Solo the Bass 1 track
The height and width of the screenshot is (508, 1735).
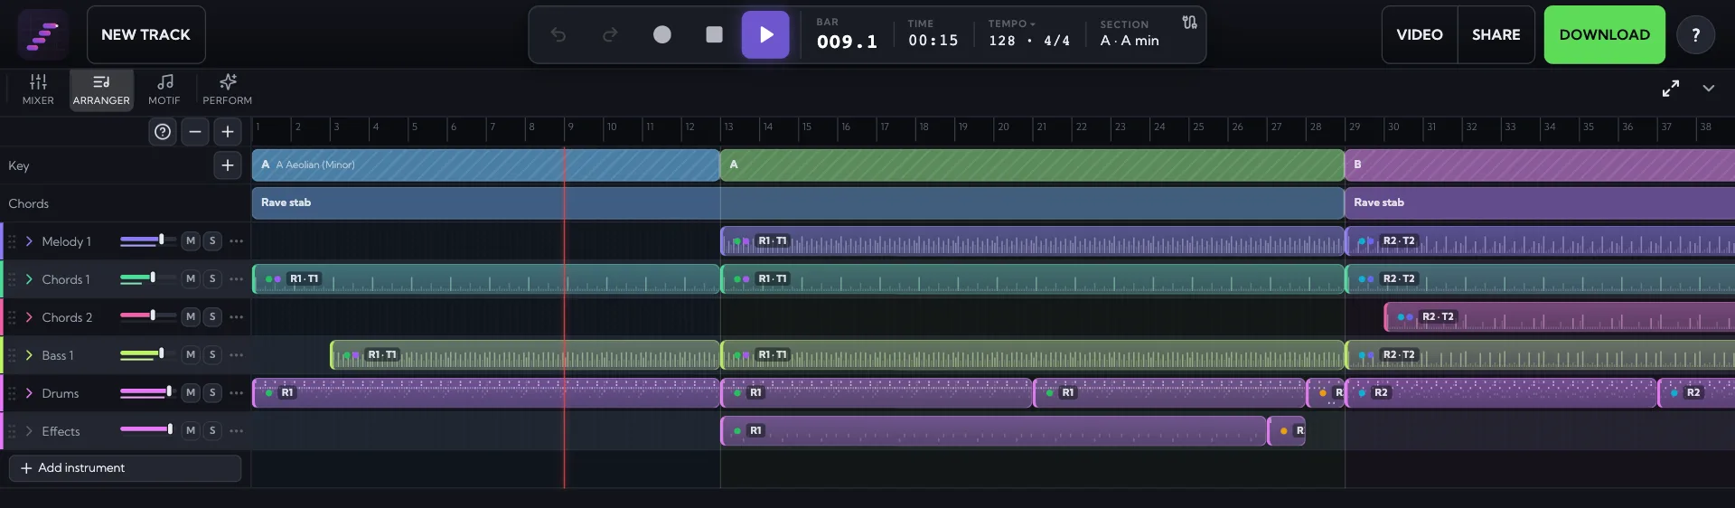pyautogui.click(x=212, y=355)
